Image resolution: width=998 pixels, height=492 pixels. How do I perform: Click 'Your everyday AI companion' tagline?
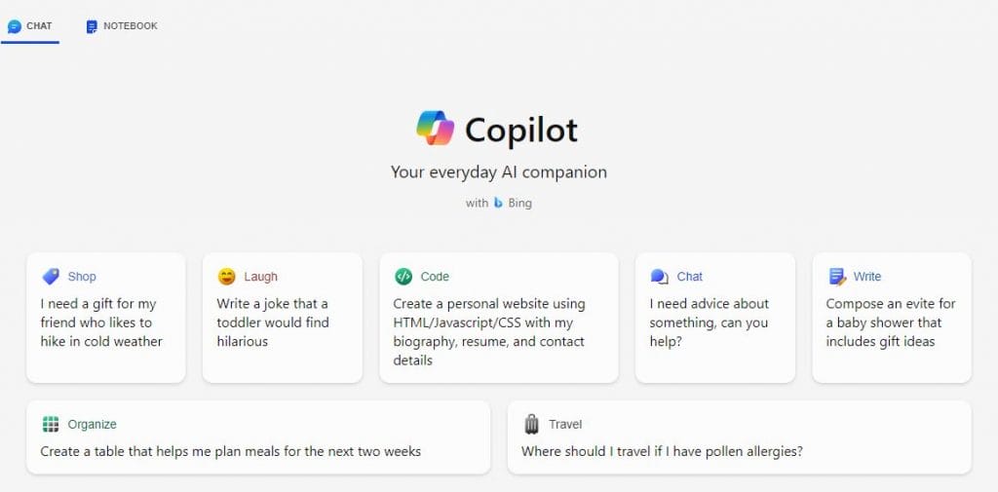499,172
